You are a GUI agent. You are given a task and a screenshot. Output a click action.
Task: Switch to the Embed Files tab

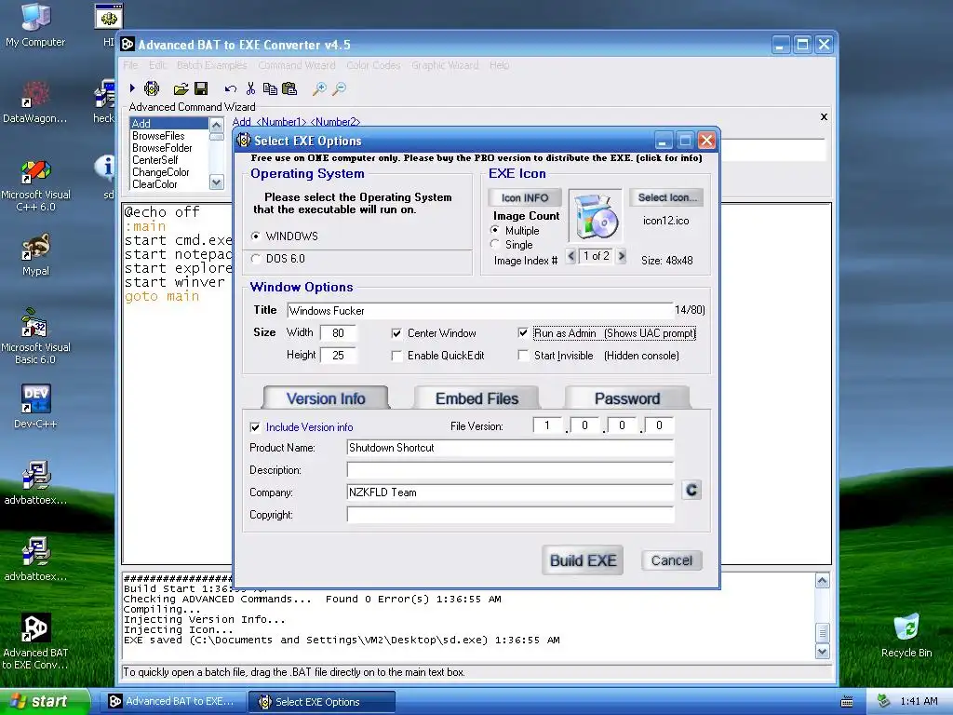click(x=477, y=398)
